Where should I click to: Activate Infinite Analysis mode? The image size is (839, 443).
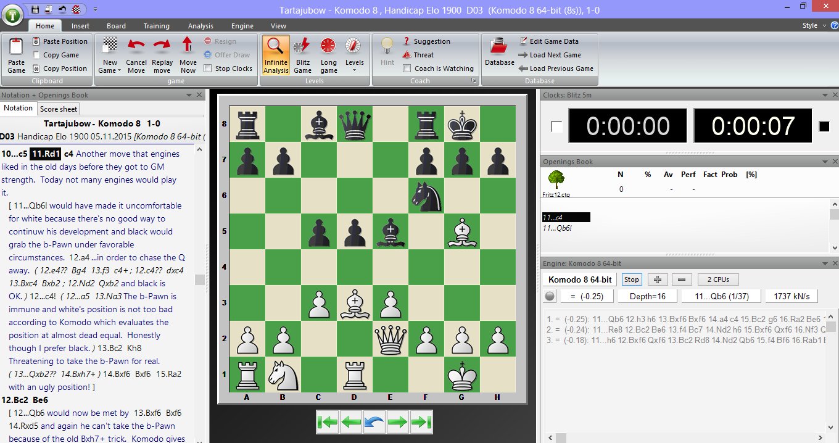[275, 54]
